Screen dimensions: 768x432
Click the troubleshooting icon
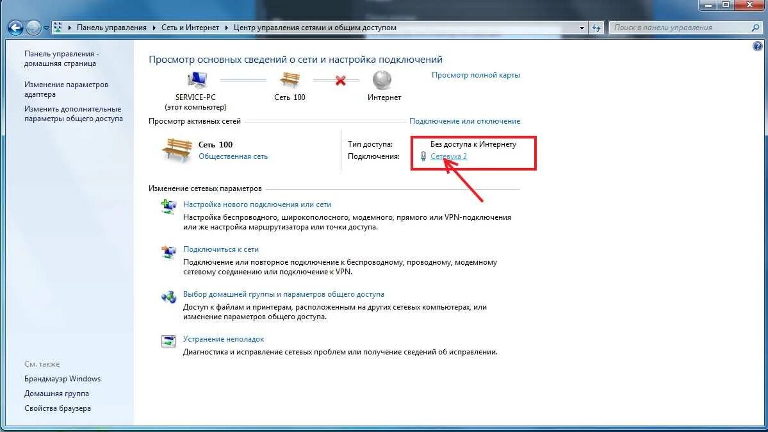point(168,341)
